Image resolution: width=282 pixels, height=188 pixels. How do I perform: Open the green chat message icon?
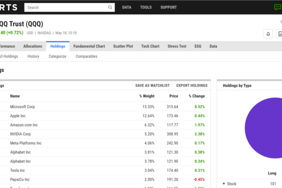point(278,7)
